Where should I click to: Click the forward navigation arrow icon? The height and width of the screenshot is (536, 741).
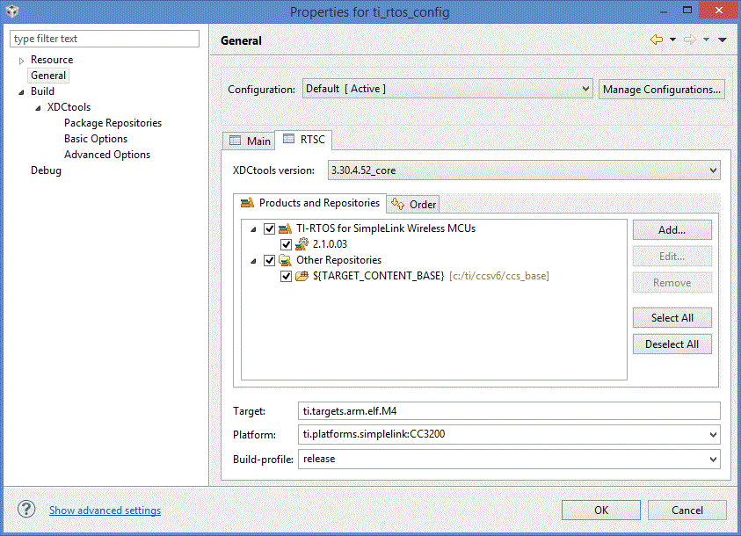coord(690,40)
